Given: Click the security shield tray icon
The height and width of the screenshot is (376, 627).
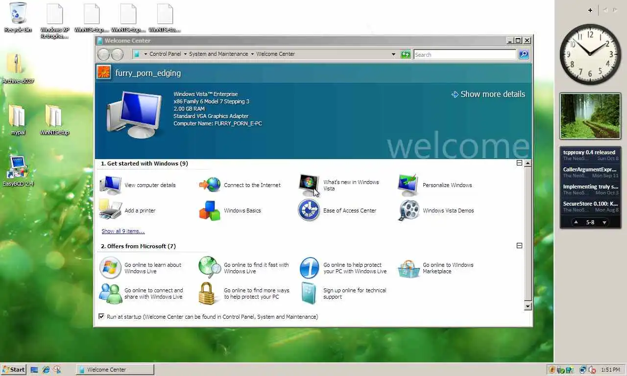Looking at the screenshot, I should click(552, 370).
